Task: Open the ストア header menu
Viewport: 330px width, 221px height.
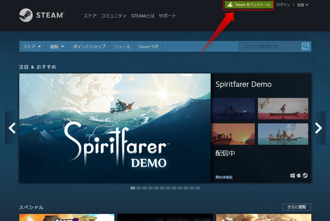Action: click(90, 16)
